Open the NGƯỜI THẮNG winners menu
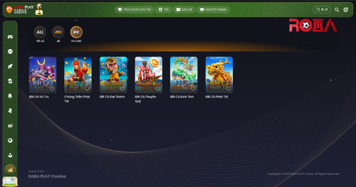 coord(213,9)
